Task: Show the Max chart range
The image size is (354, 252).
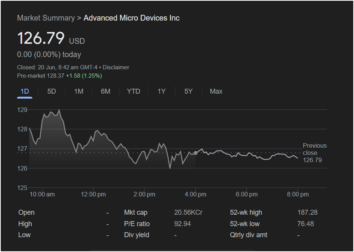Action: coord(216,91)
